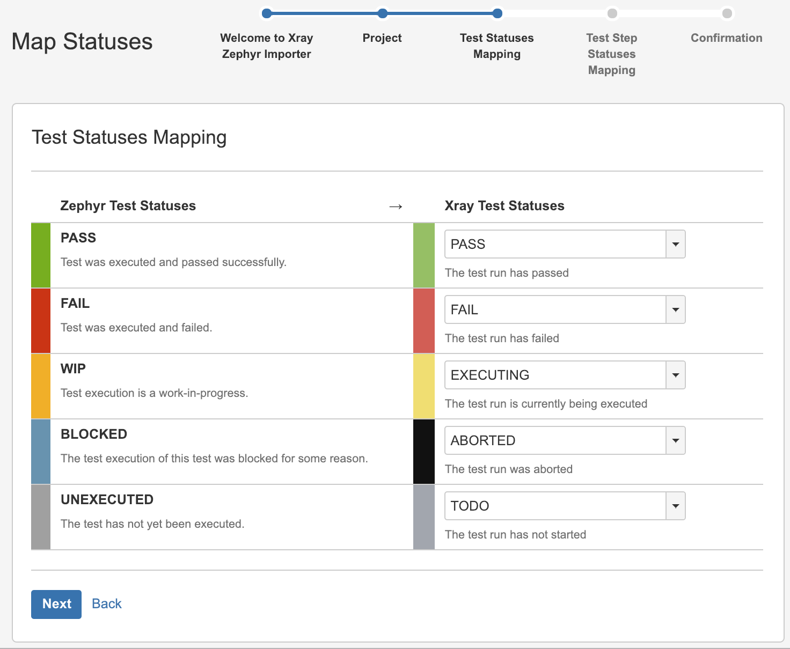
Task: Open the PASS status dropdown
Action: pyautogui.click(x=565, y=244)
